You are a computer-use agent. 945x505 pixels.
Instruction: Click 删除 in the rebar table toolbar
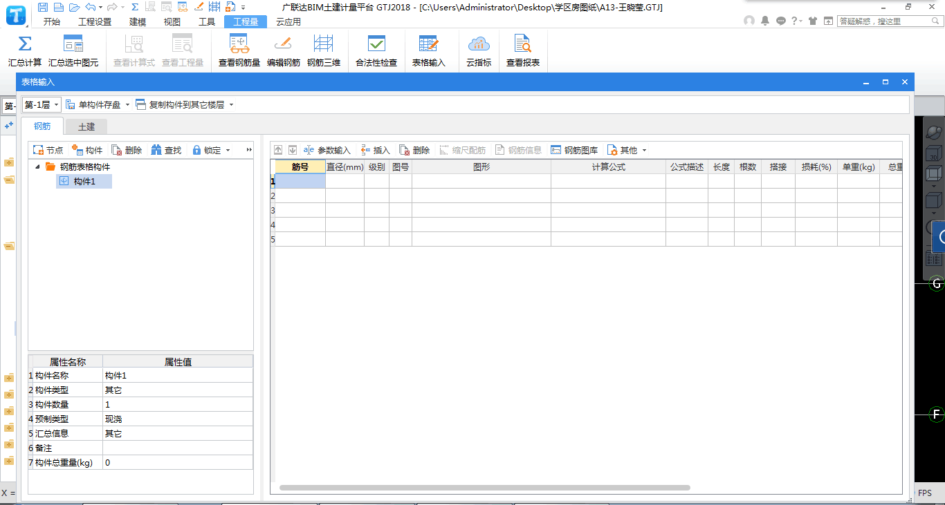click(414, 150)
